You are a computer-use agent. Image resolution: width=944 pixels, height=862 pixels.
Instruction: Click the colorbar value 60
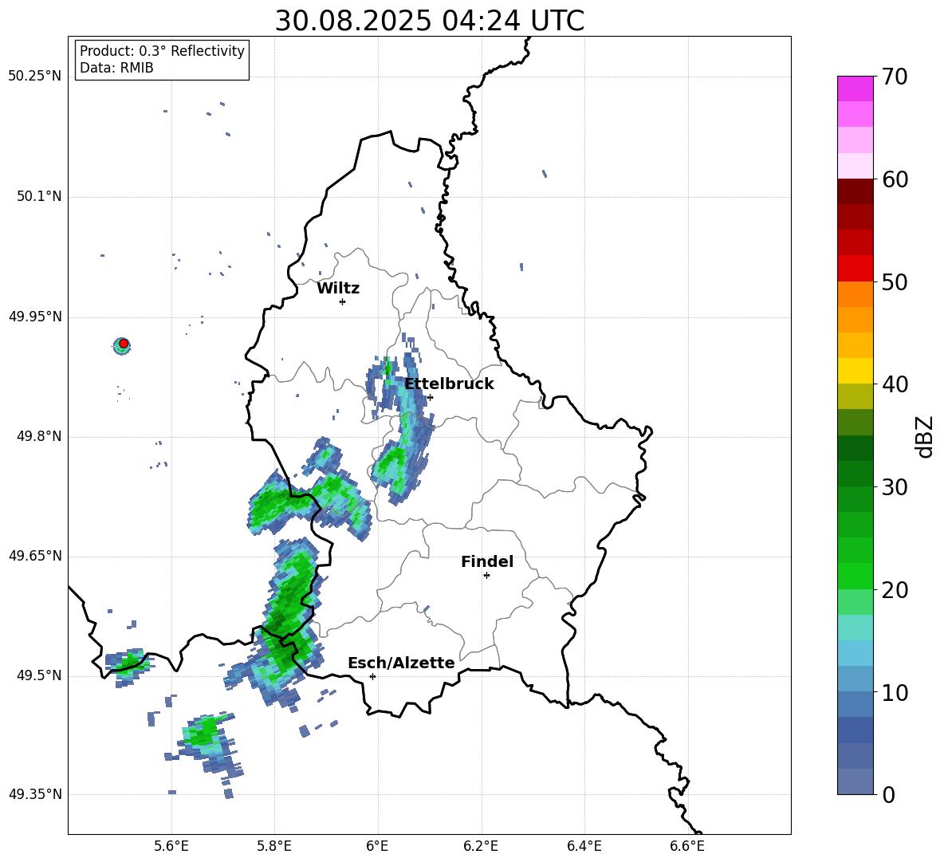click(895, 179)
